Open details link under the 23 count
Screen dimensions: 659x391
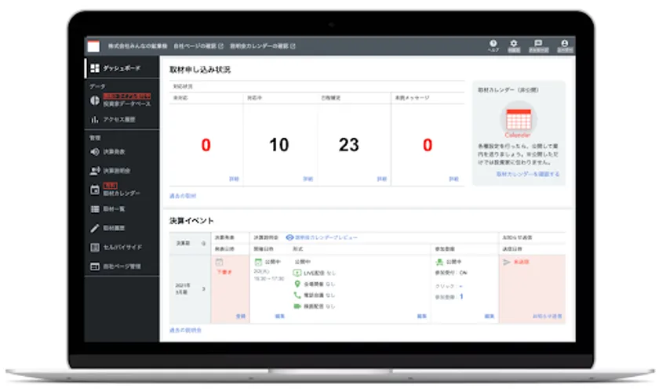pos(381,179)
